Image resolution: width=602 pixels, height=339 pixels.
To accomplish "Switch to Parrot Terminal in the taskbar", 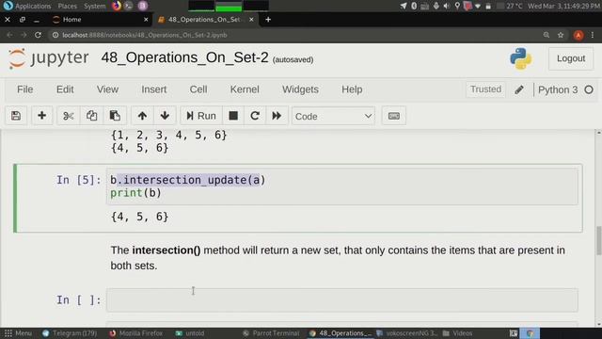I will (x=271, y=333).
